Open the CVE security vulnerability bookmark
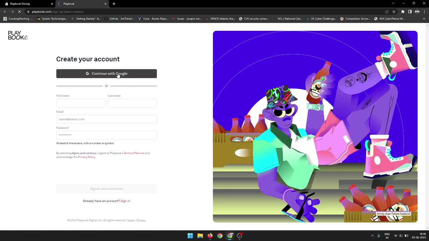 (254, 19)
